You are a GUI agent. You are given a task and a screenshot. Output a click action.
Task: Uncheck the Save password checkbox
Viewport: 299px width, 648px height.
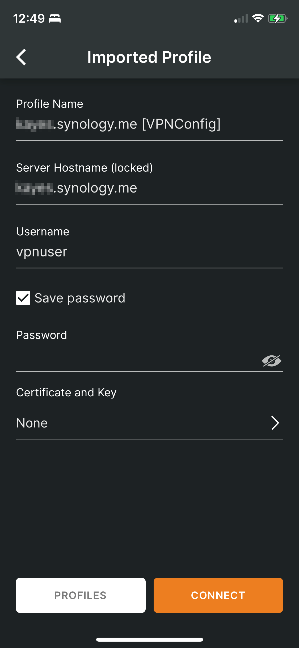point(23,298)
